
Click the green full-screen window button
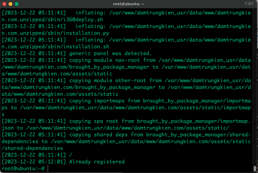17,4
